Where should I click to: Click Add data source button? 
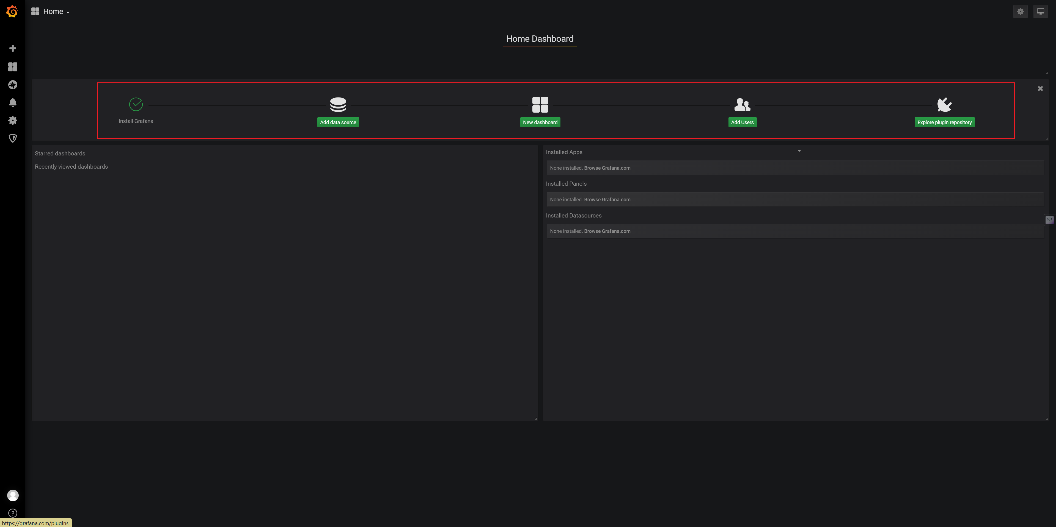[338, 122]
